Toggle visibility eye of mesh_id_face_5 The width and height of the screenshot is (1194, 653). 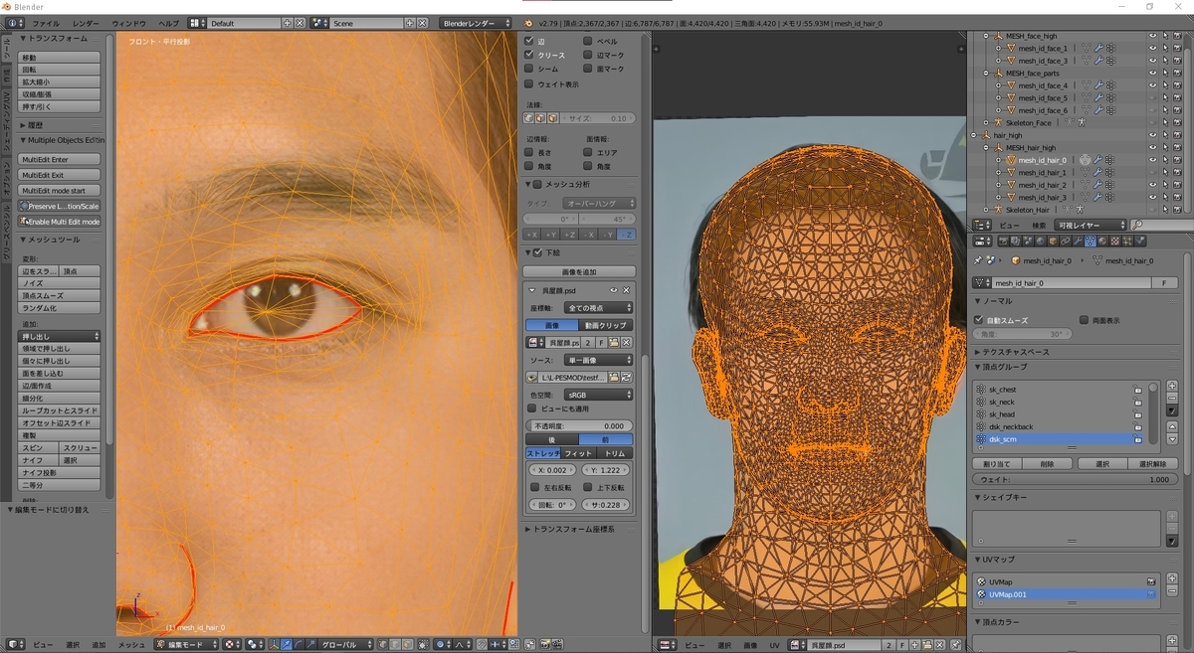[x=1153, y=98]
